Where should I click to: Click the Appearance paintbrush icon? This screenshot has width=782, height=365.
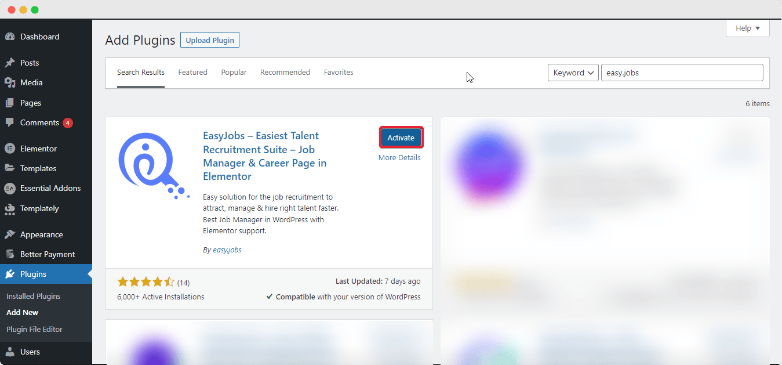(x=10, y=234)
